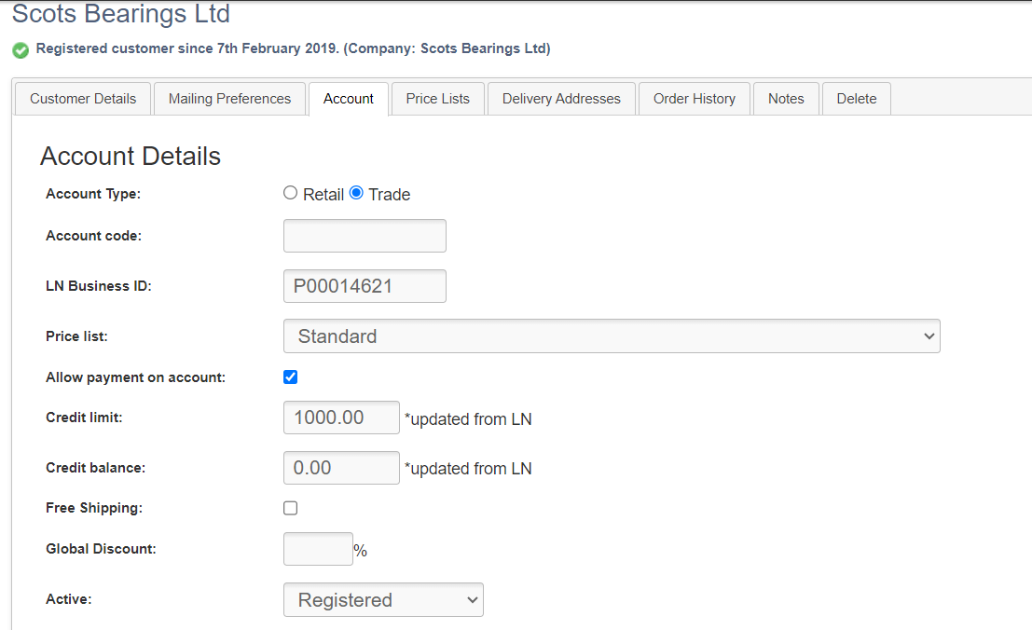Go to the Delivery Addresses tab
This screenshot has height=630, width=1032.
(x=561, y=99)
